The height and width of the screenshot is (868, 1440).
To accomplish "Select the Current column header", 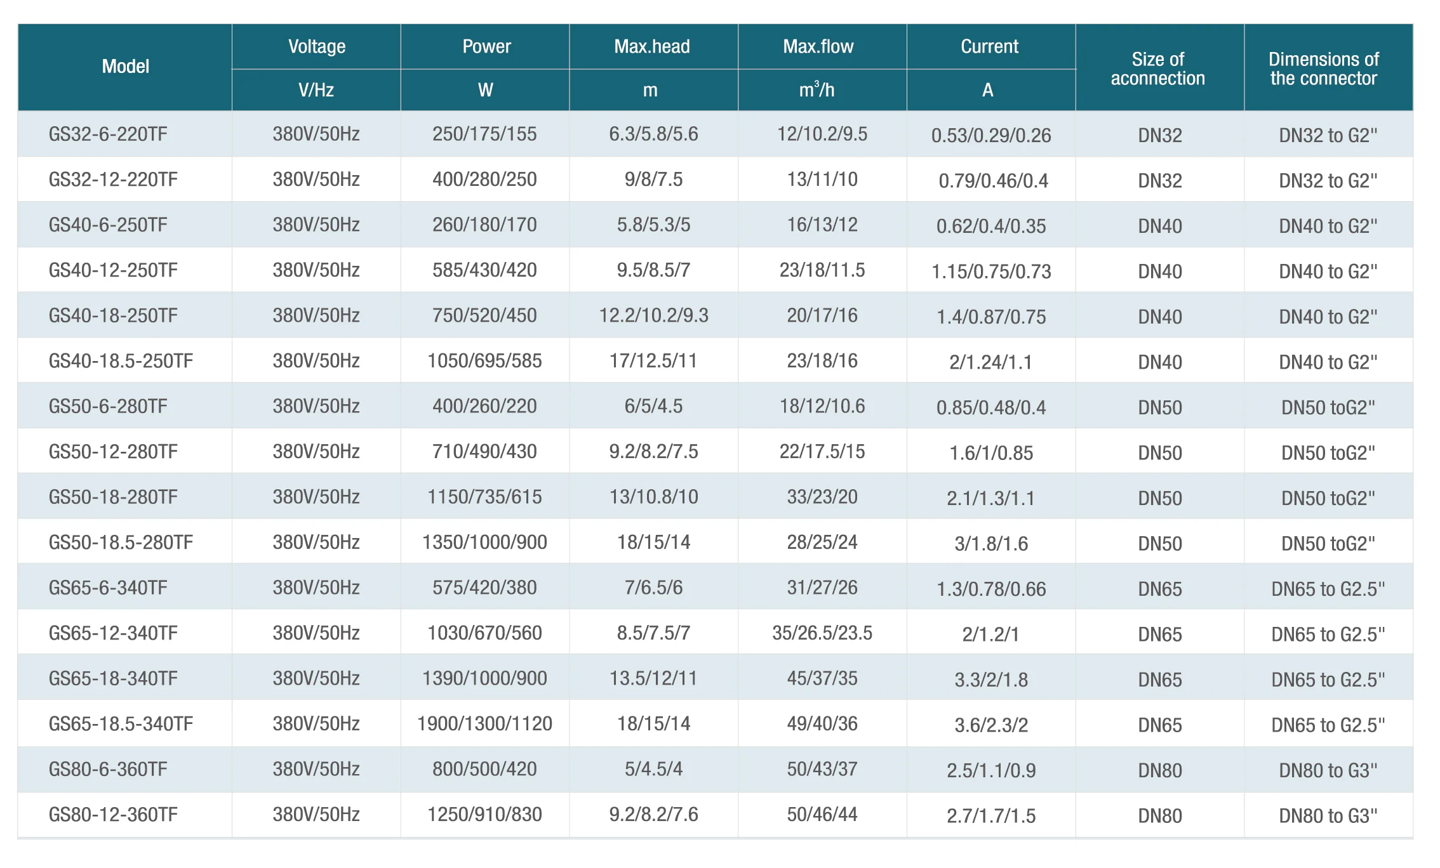I will click(991, 46).
